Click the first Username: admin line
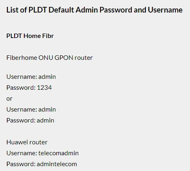Screen dimensions: 190x171 (31, 77)
